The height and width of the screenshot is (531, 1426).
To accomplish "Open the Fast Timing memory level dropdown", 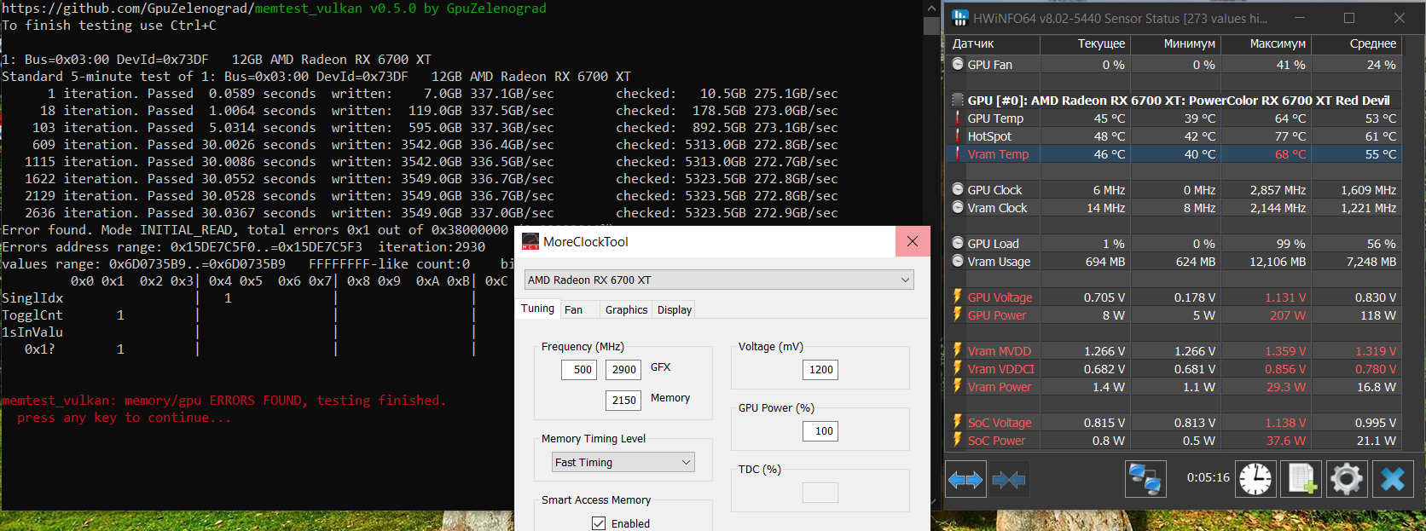I will [623, 462].
